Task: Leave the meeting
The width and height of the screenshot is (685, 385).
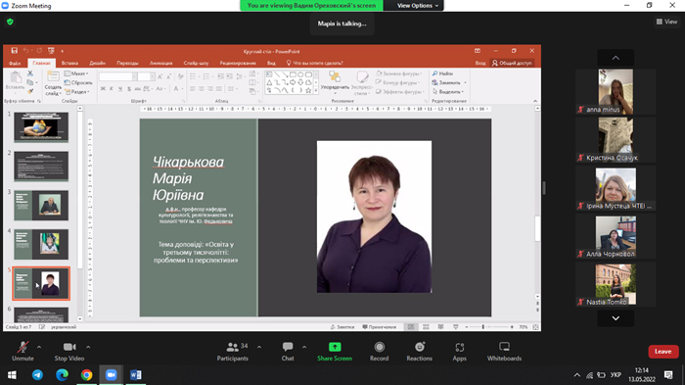Action: (x=663, y=352)
